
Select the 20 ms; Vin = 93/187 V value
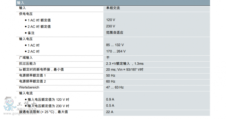125,70
